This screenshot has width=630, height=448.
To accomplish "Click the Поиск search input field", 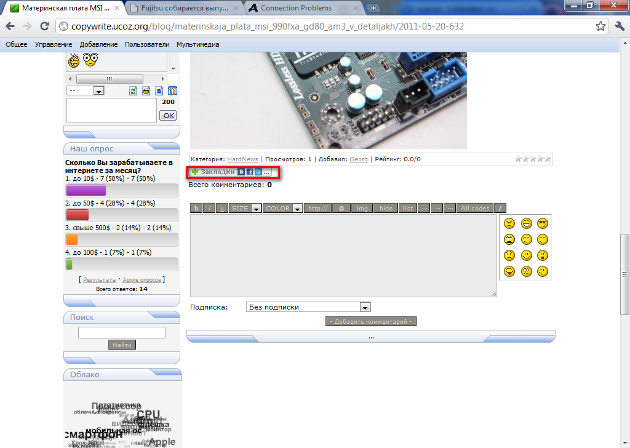I will click(x=122, y=332).
